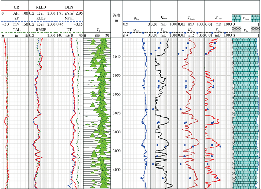Select the RLLD resistivity header label
261x189 pixels.
point(42,7)
